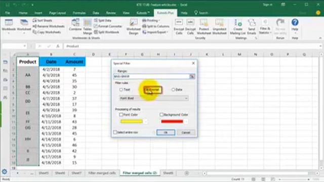
Task: Click the red background color swatch
Action: [x=172, y=121]
